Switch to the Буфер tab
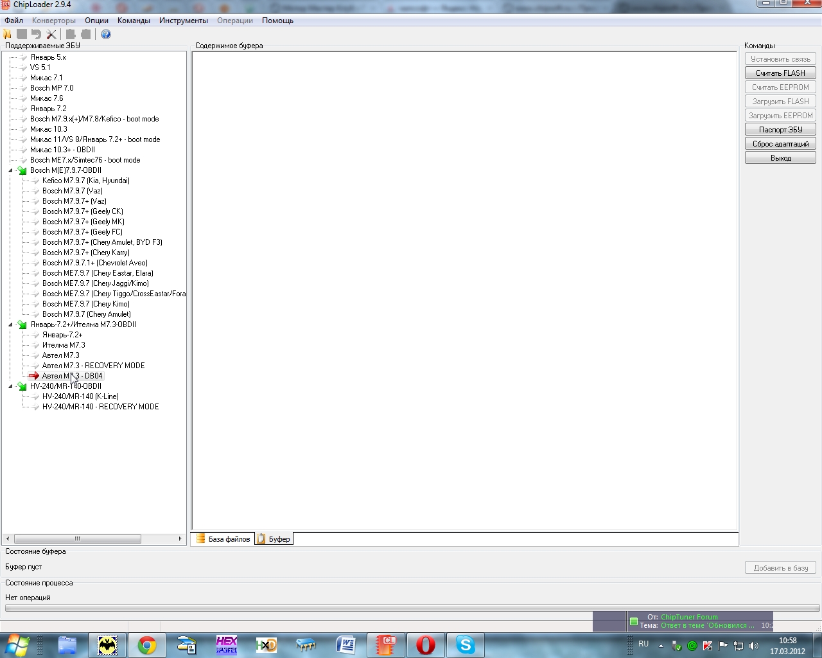 point(274,539)
